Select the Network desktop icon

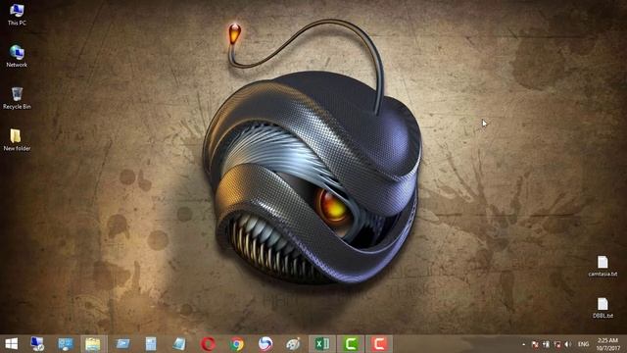click(x=17, y=56)
